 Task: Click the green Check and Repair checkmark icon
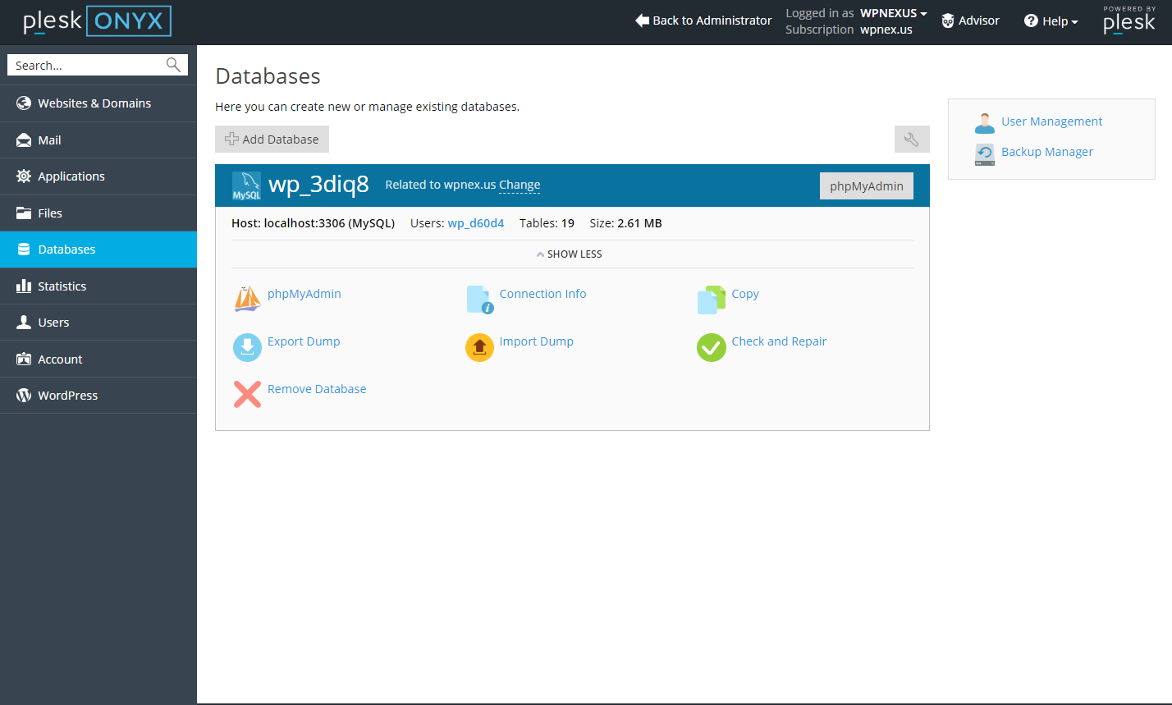point(712,347)
